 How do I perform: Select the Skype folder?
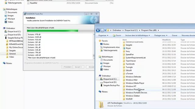click(128, 48)
